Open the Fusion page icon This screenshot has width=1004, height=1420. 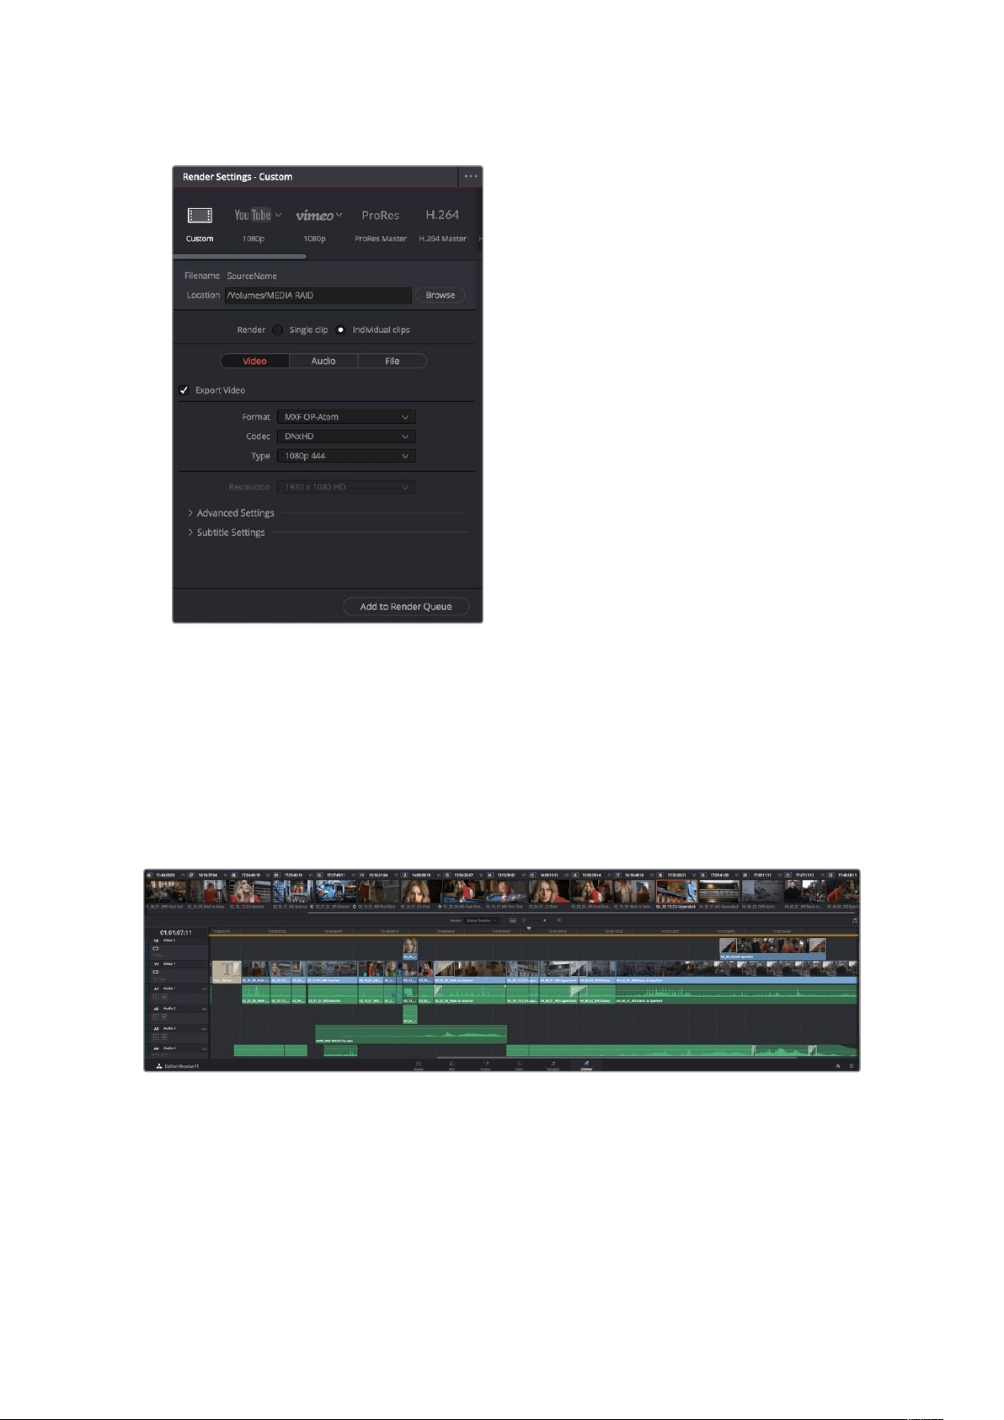[x=486, y=1065]
